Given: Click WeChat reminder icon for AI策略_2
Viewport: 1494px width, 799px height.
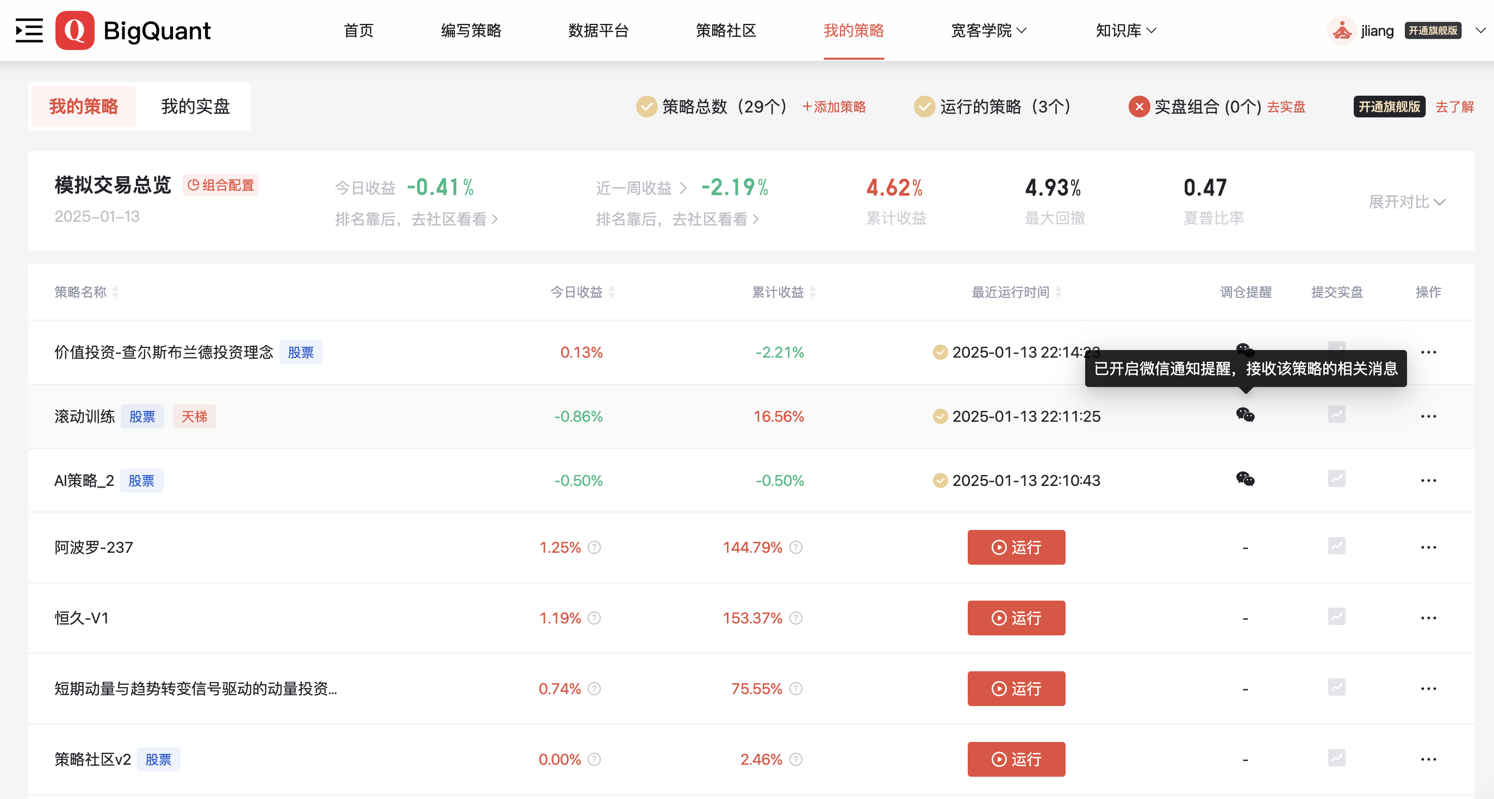Looking at the screenshot, I should tap(1244, 479).
